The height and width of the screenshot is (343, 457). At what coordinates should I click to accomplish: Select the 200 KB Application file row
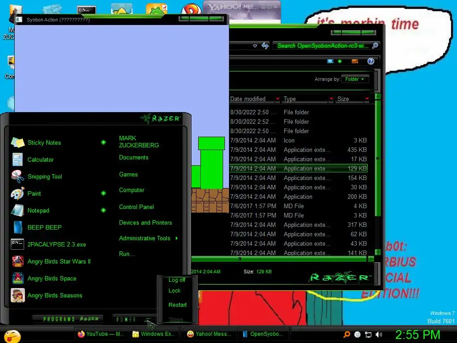[x=298, y=197]
